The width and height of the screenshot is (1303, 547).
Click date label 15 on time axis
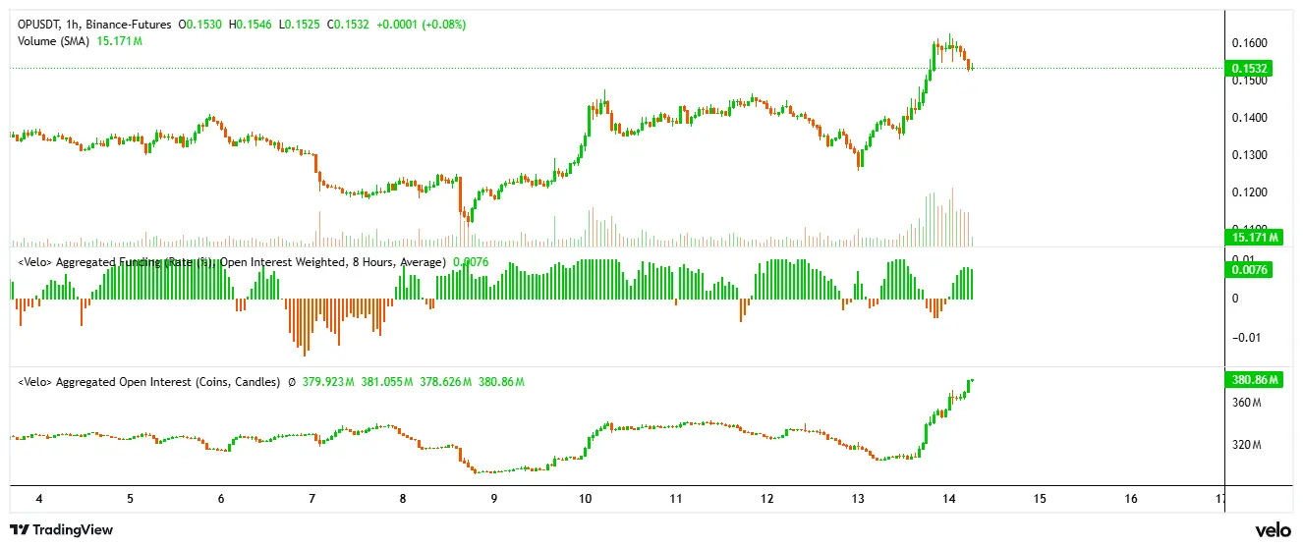(1040, 499)
